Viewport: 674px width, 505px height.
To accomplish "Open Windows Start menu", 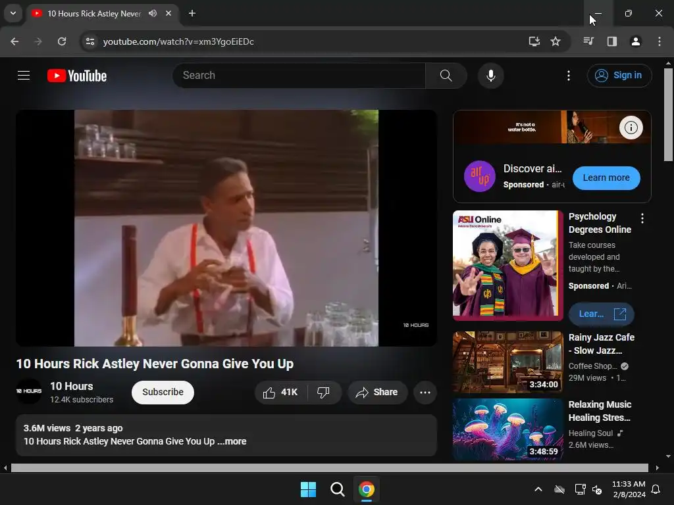I will pos(308,489).
